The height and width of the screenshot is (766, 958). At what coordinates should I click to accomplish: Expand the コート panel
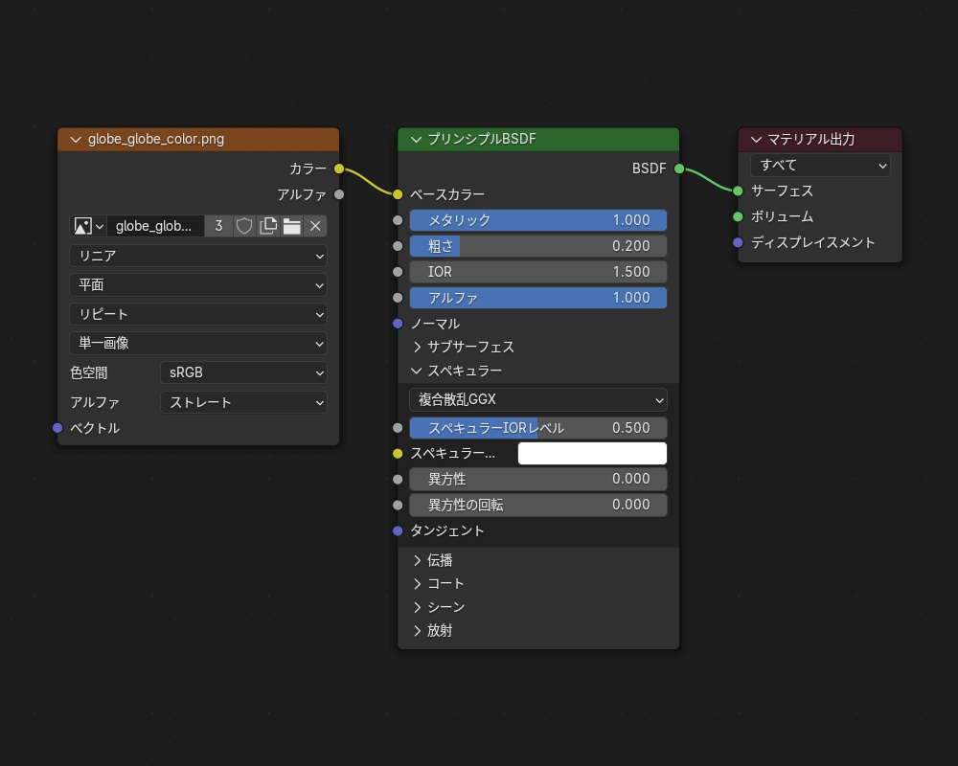click(x=418, y=583)
